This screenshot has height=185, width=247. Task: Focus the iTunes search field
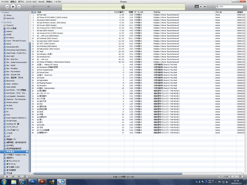[229, 7]
